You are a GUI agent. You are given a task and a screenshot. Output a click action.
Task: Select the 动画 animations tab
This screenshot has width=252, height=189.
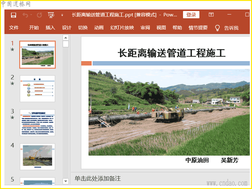coord(99,28)
